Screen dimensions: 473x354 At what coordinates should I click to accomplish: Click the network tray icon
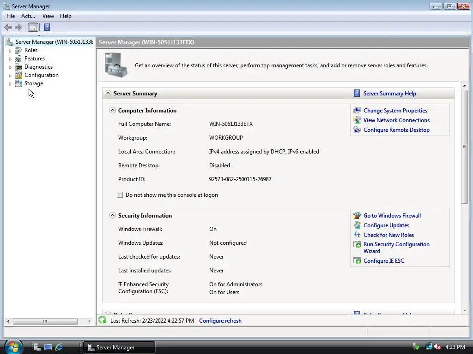point(429,347)
